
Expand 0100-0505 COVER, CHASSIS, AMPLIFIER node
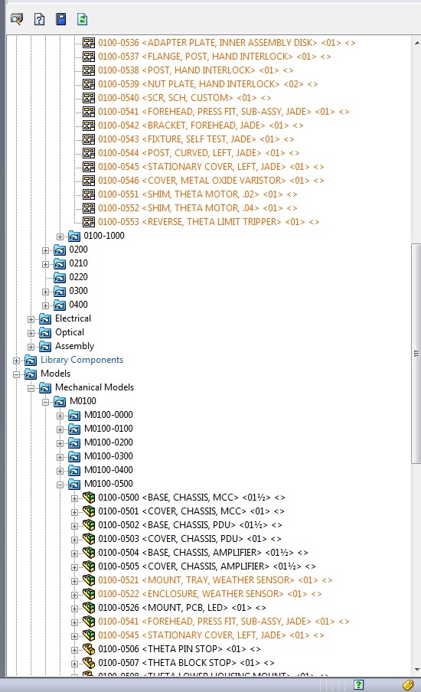coord(74,567)
